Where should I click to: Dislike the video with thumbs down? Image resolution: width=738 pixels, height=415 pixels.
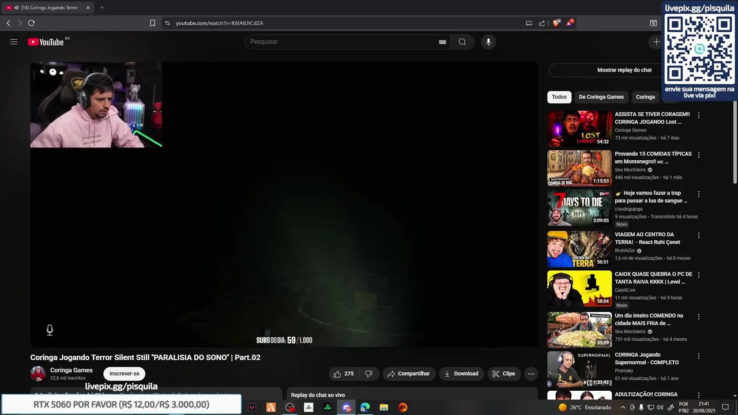(369, 373)
